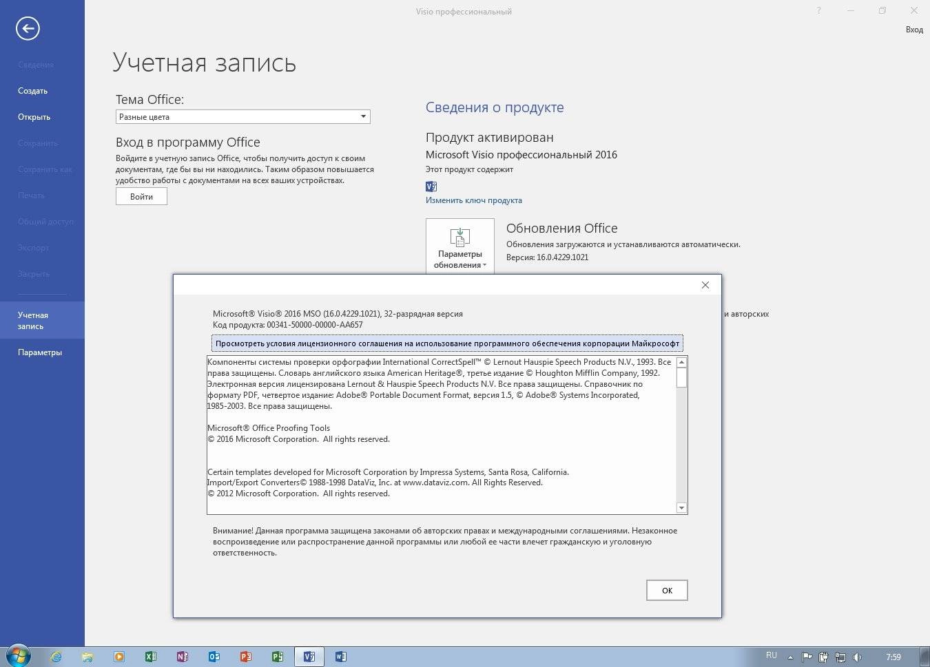
Task: Click the Продукт активирован heading
Action: (x=489, y=138)
